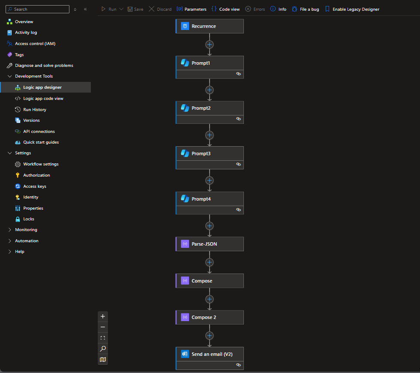
Task: Click the Parameters button in the toolbar
Action: pyautogui.click(x=191, y=9)
